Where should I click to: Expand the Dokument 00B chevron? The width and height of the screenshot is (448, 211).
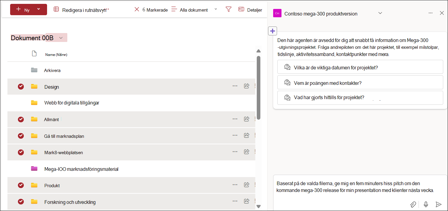coord(61,38)
